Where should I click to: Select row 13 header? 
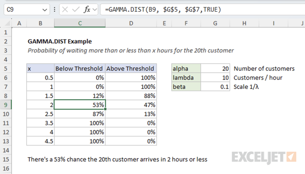click(6, 141)
